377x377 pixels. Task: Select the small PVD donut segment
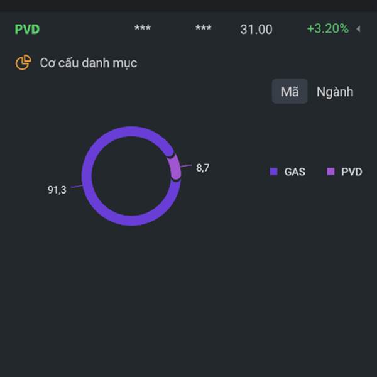click(175, 167)
